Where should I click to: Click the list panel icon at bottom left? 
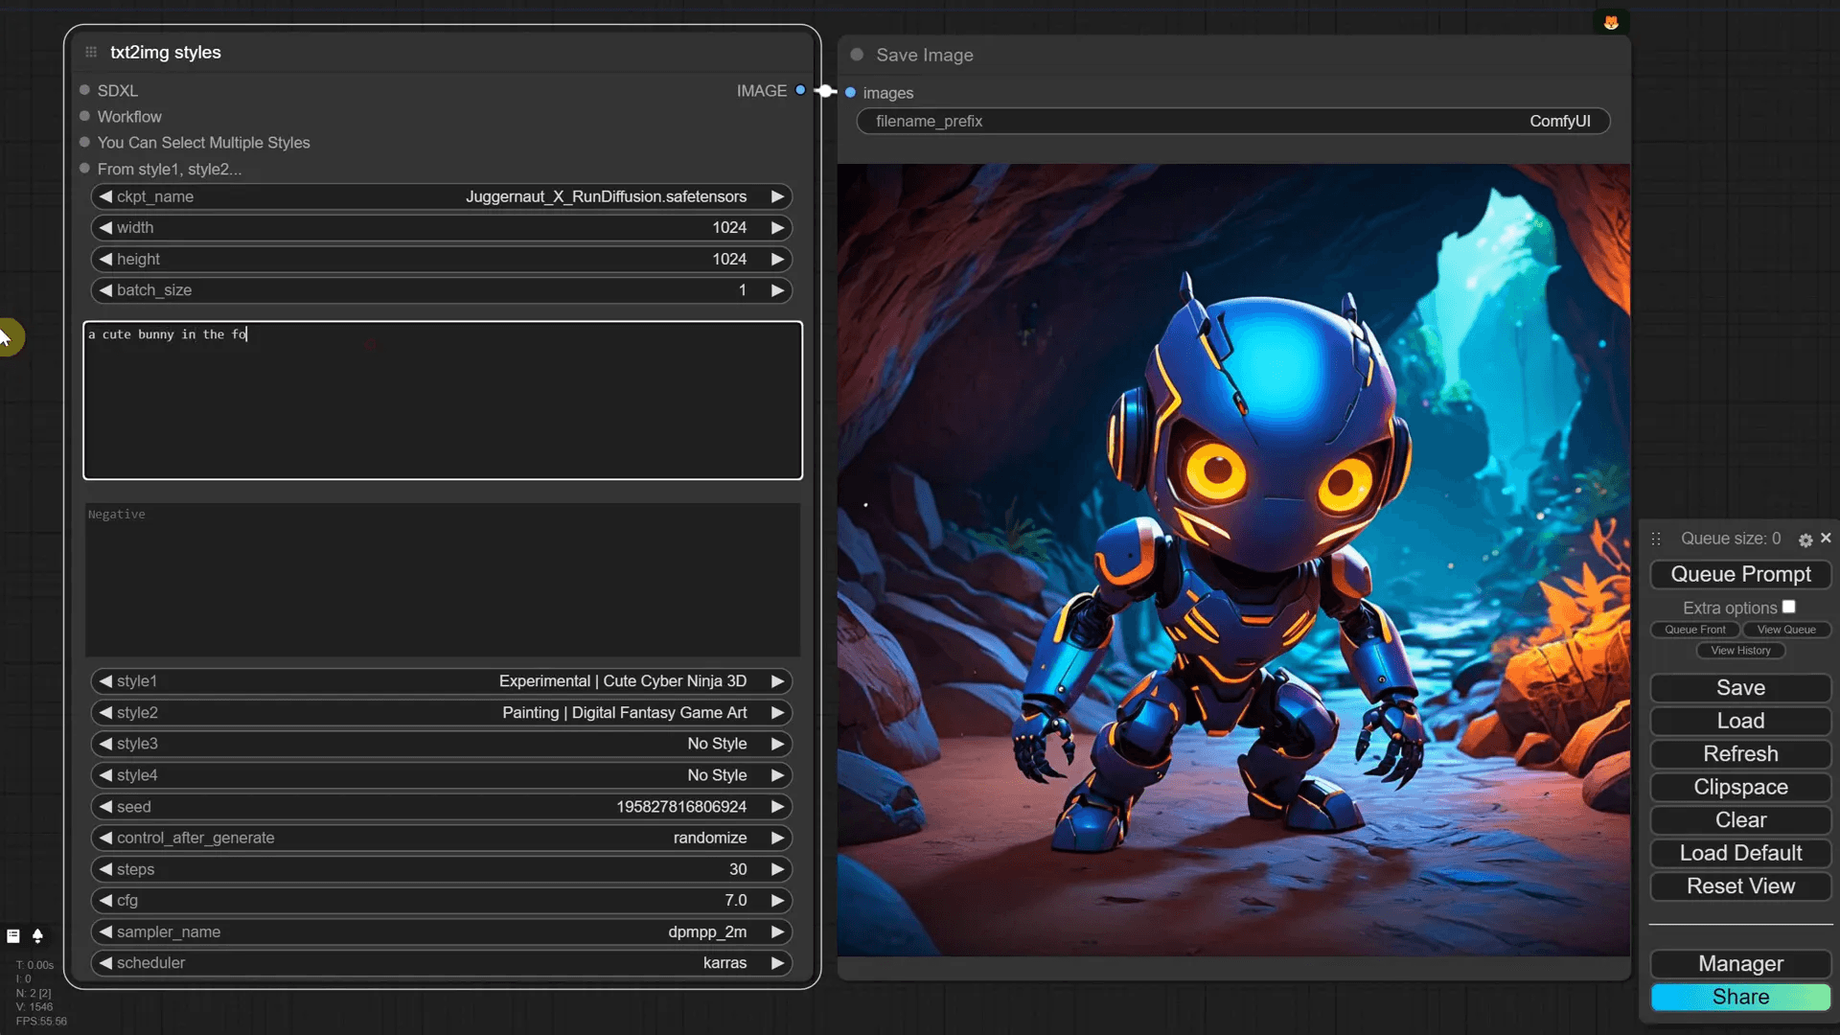click(x=13, y=936)
